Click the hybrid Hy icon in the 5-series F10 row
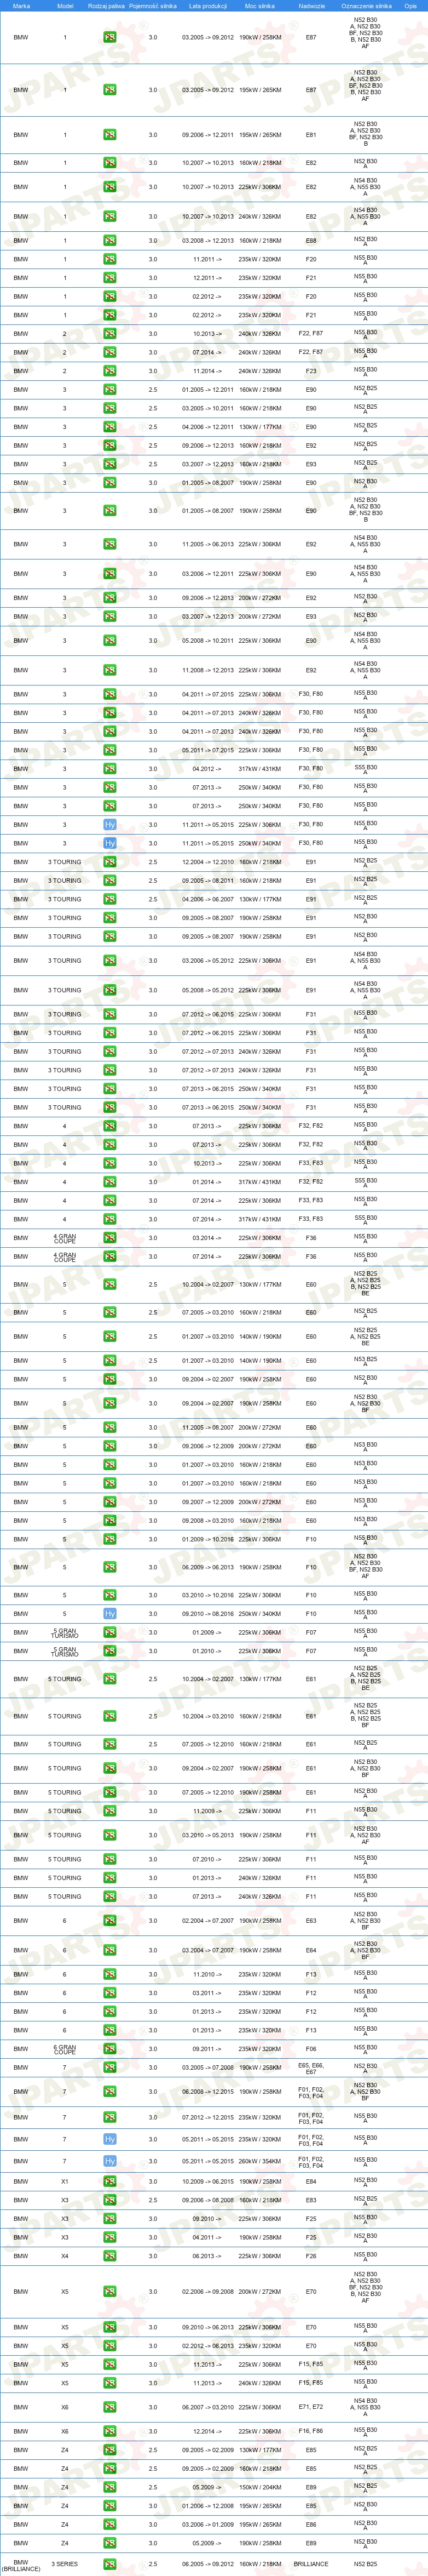Viewport: 428px width, 2576px height. [110, 1614]
